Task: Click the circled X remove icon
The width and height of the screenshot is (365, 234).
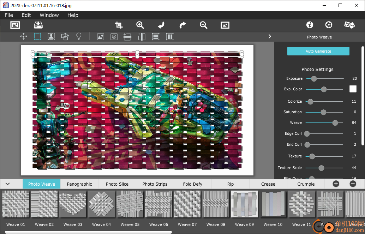Action: (114, 37)
